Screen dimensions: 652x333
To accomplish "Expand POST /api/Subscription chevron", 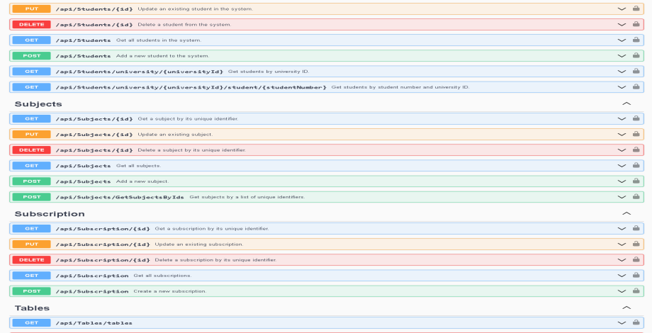I will click(x=622, y=291).
